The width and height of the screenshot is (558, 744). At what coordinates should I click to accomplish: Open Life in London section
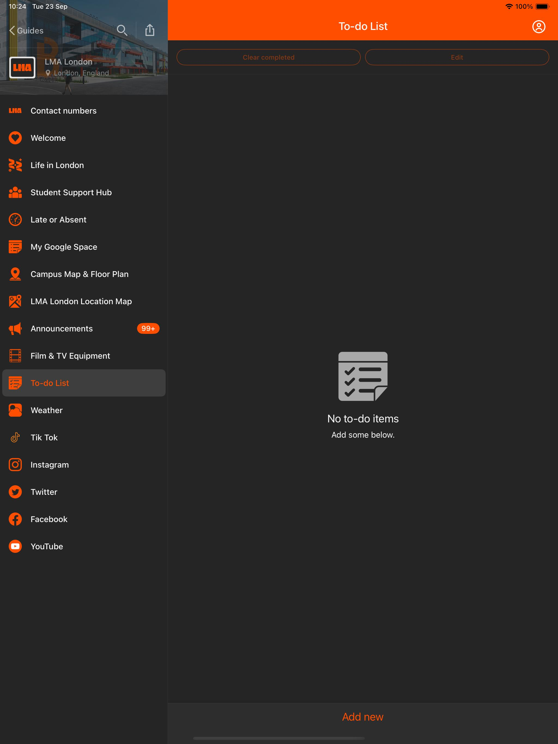[84, 165]
